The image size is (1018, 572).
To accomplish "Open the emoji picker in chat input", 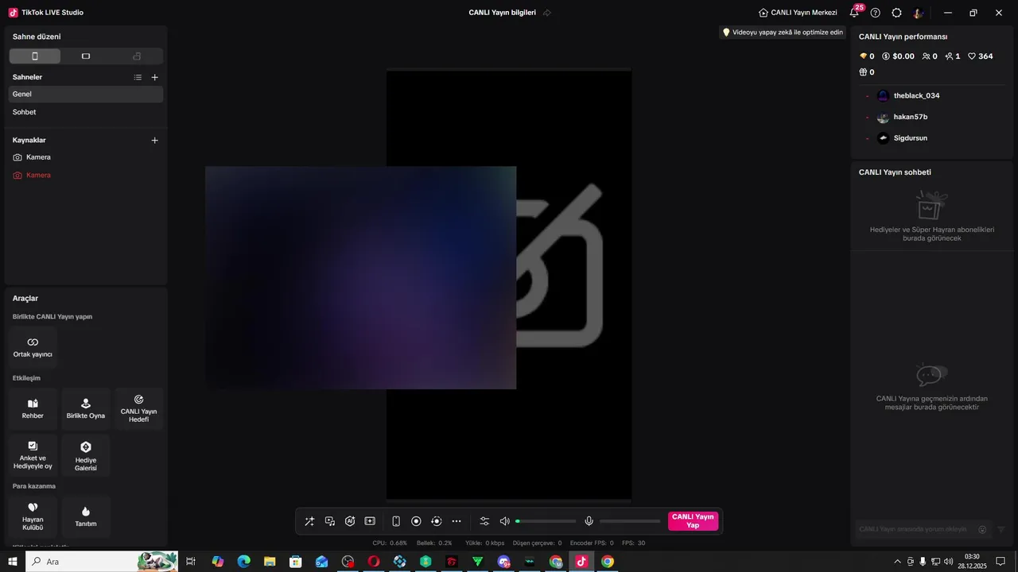I will coord(982,529).
